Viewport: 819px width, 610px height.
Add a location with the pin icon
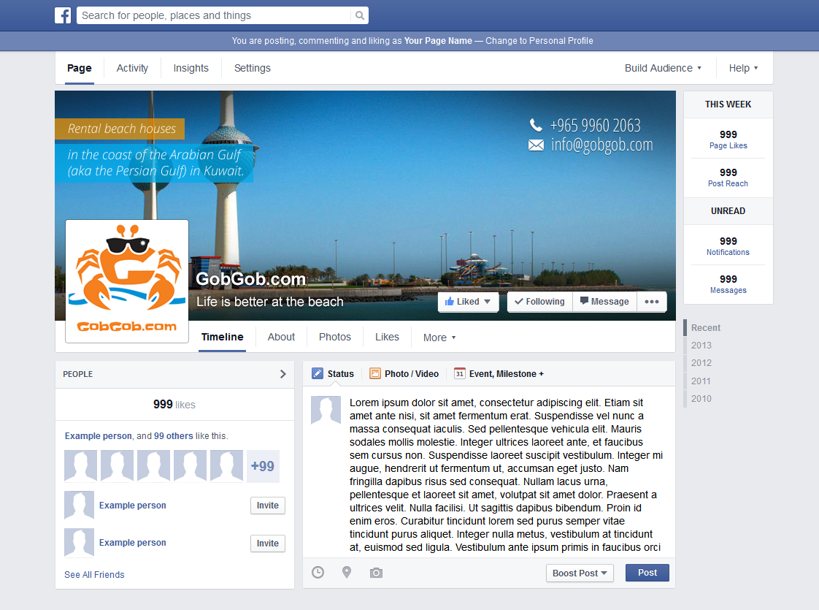click(x=347, y=573)
